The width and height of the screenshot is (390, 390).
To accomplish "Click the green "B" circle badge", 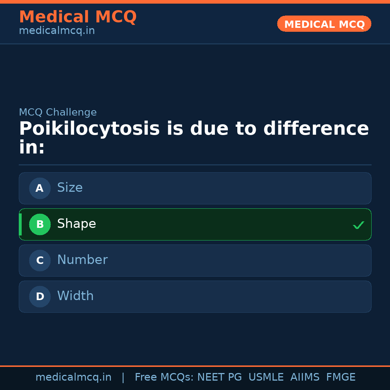I will pos(40,224).
